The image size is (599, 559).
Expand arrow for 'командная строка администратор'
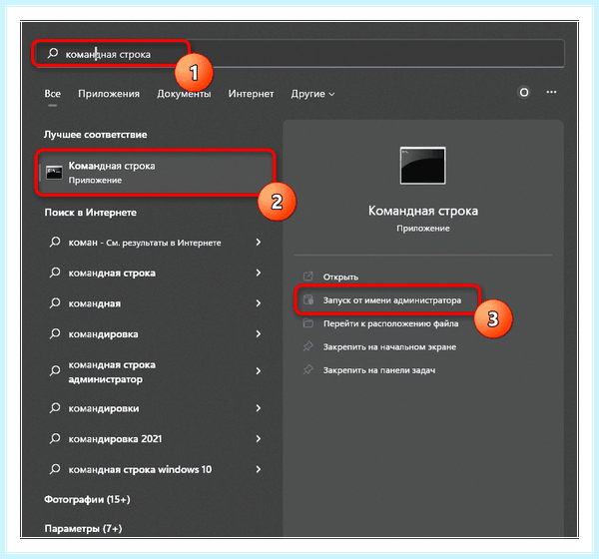[259, 370]
